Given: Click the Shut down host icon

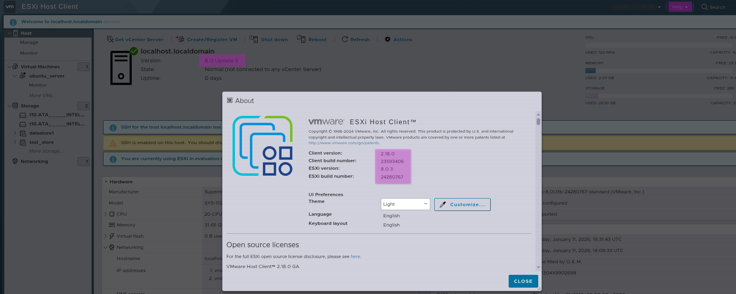Looking at the screenshot, I should click(254, 39).
